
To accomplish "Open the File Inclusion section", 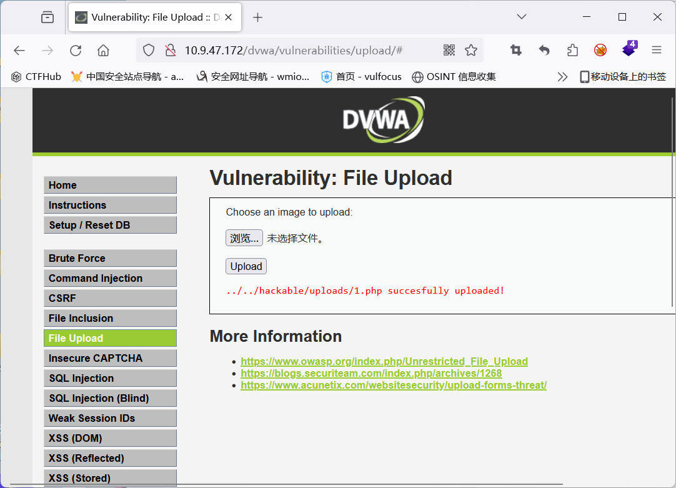I will point(111,318).
